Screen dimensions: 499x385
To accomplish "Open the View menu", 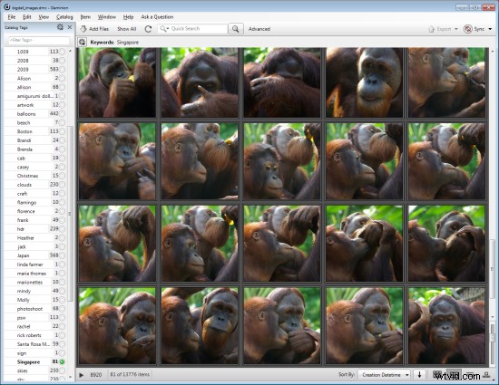I will pyautogui.click(x=44, y=17).
